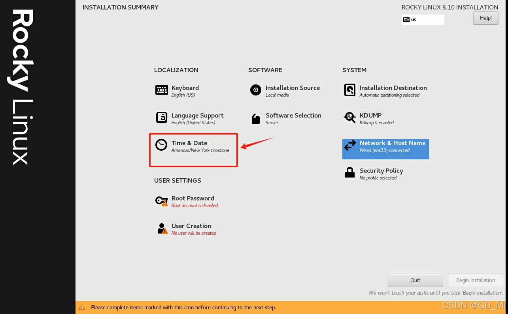
Task: Click the keyboard icon in layout indicator
Action: tap(406, 20)
